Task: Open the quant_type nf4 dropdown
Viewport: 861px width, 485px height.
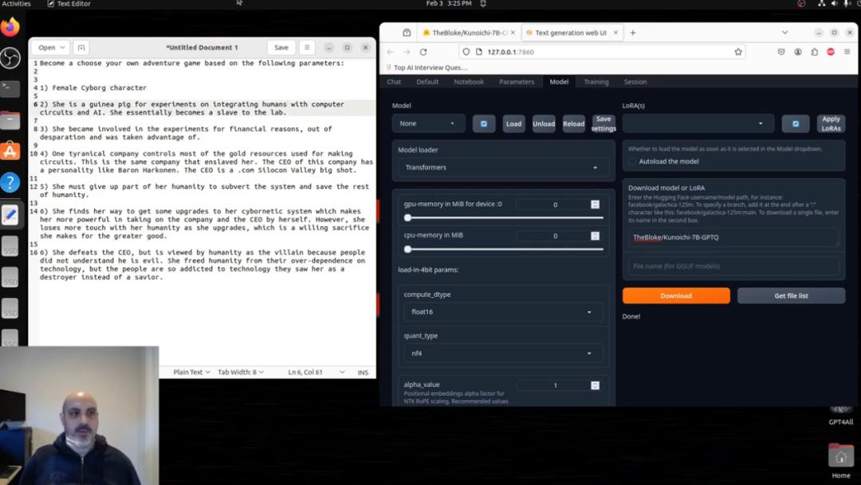Action: [x=501, y=354]
